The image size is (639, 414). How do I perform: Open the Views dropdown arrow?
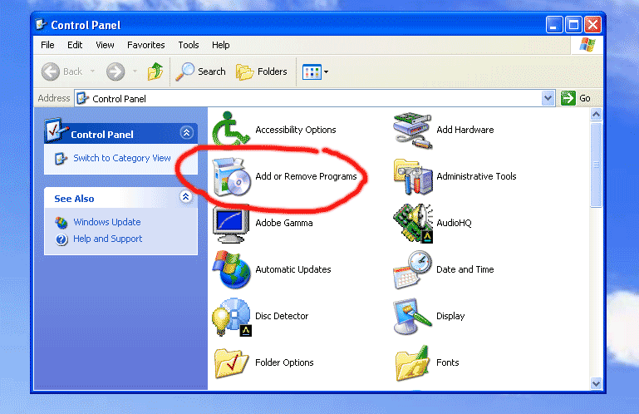326,71
